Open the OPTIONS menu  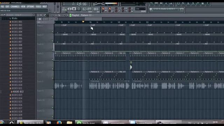point(30,7)
